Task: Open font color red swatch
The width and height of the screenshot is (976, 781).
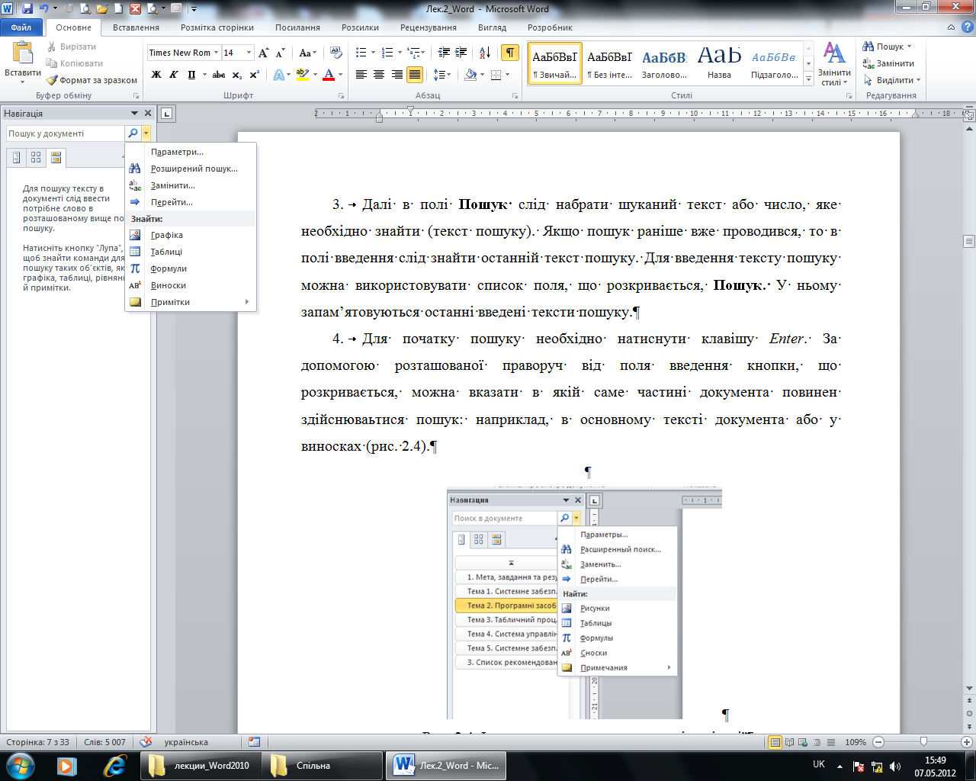Action: [329, 75]
